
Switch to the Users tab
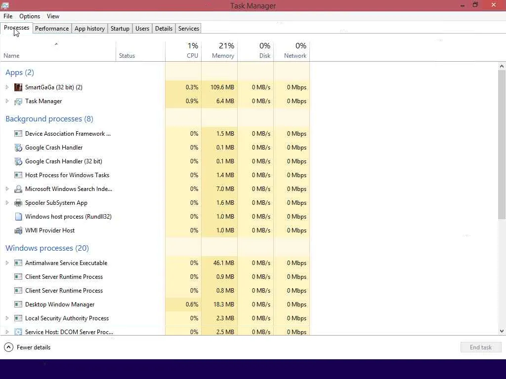(142, 28)
